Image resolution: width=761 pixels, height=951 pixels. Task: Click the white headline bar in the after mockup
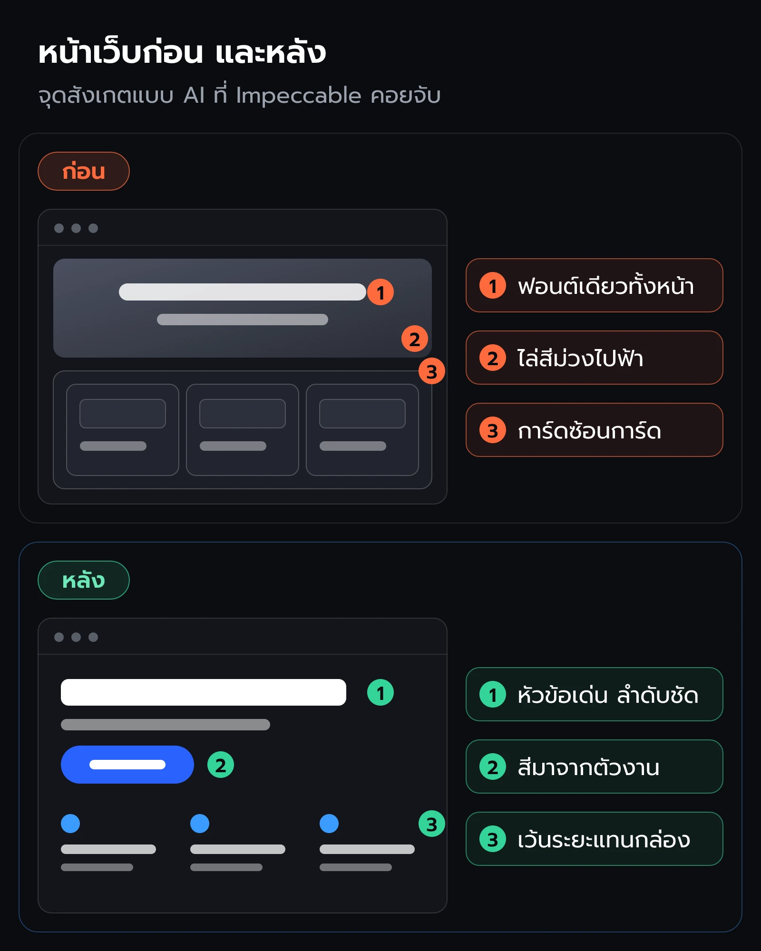[204, 692]
